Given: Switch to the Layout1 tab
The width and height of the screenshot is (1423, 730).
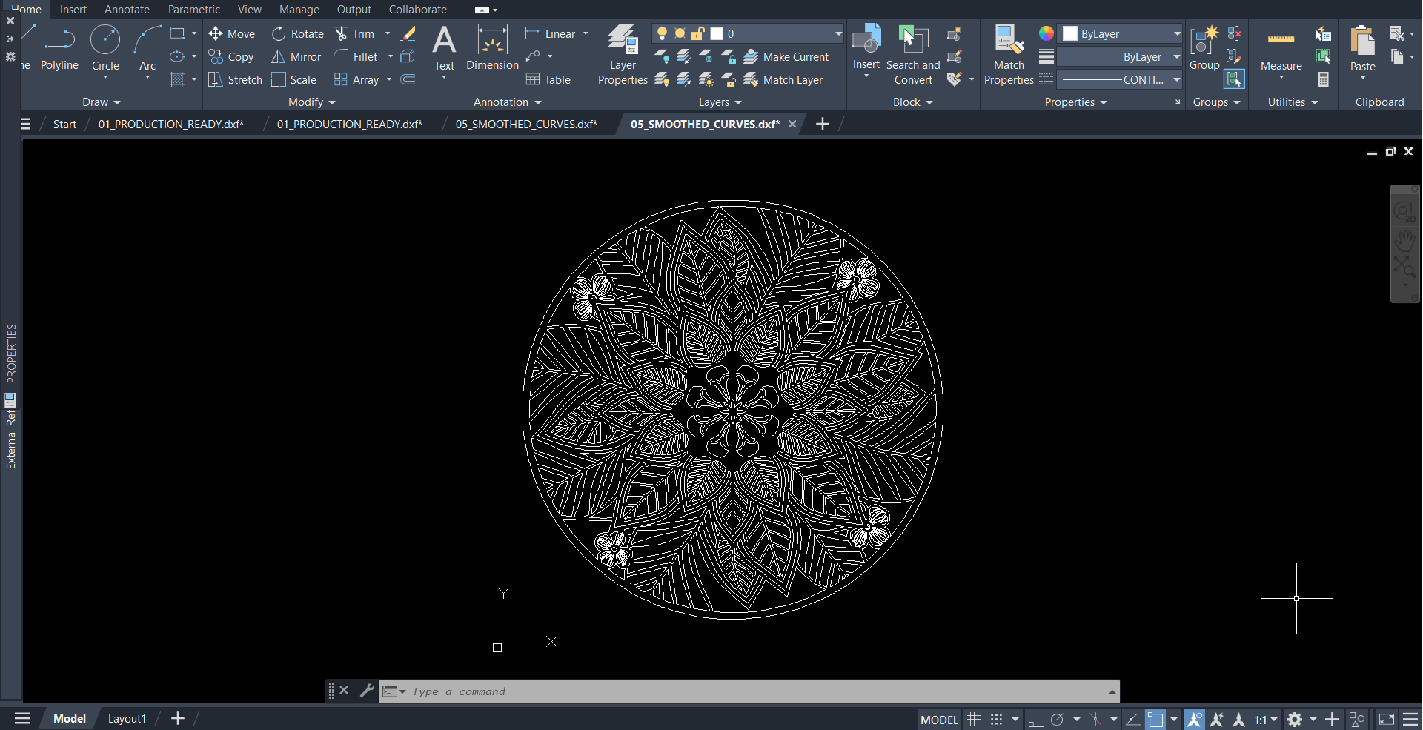Looking at the screenshot, I should 127,719.
